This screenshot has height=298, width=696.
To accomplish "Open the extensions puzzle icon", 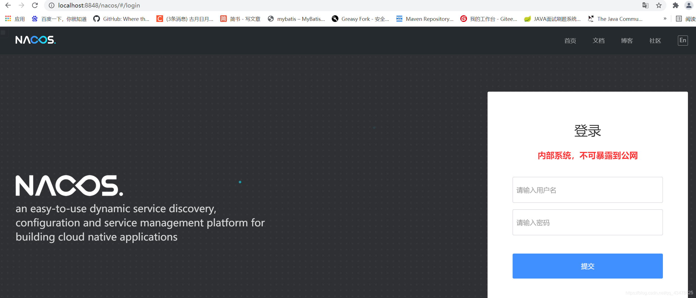I will coord(676,5).
